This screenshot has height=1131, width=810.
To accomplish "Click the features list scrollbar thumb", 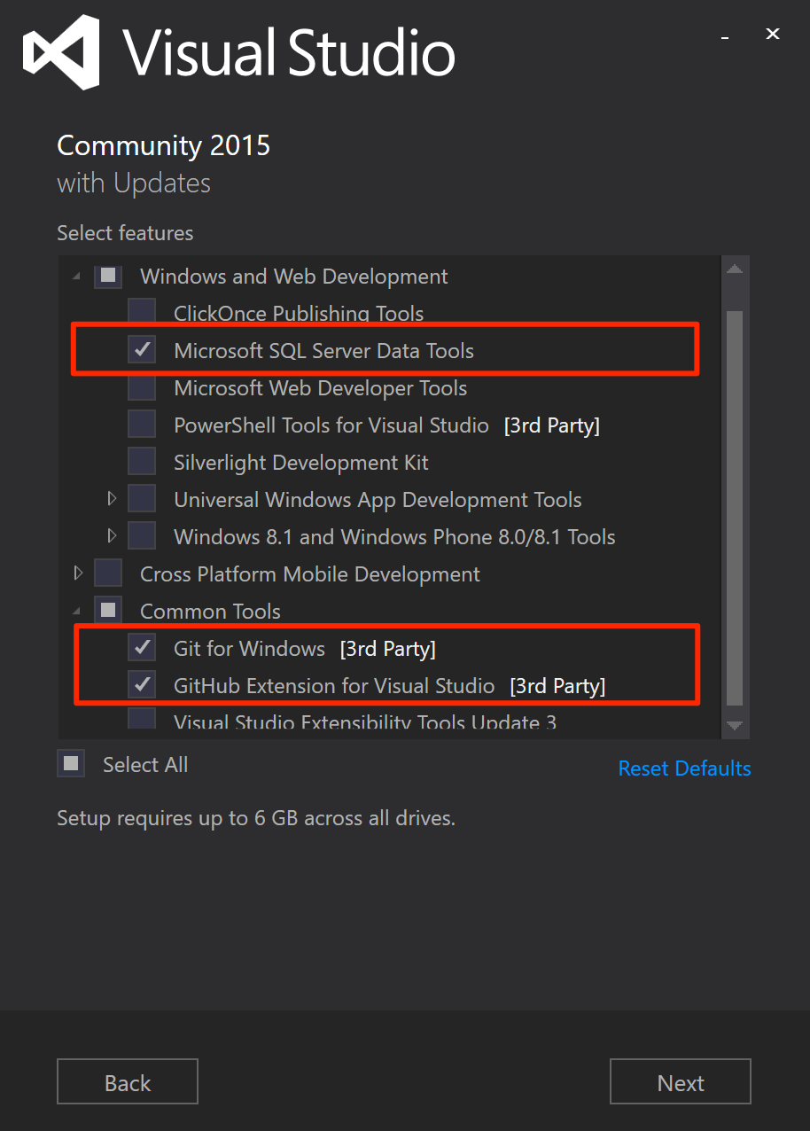I will 735,505.
